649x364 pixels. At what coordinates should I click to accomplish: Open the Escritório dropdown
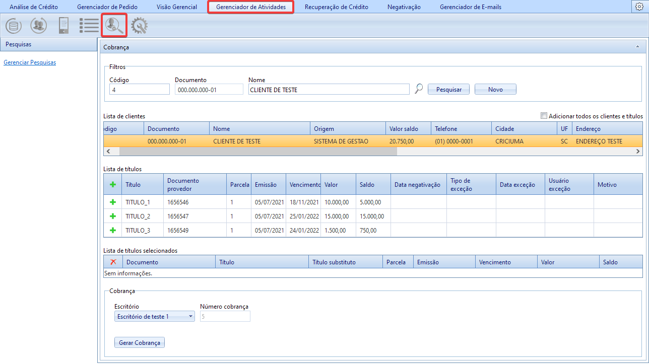pos(155,317)
